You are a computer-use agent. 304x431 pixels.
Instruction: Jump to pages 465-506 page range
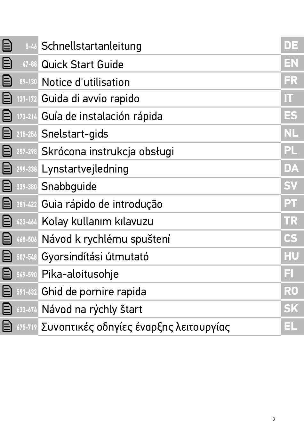[27, 239]
